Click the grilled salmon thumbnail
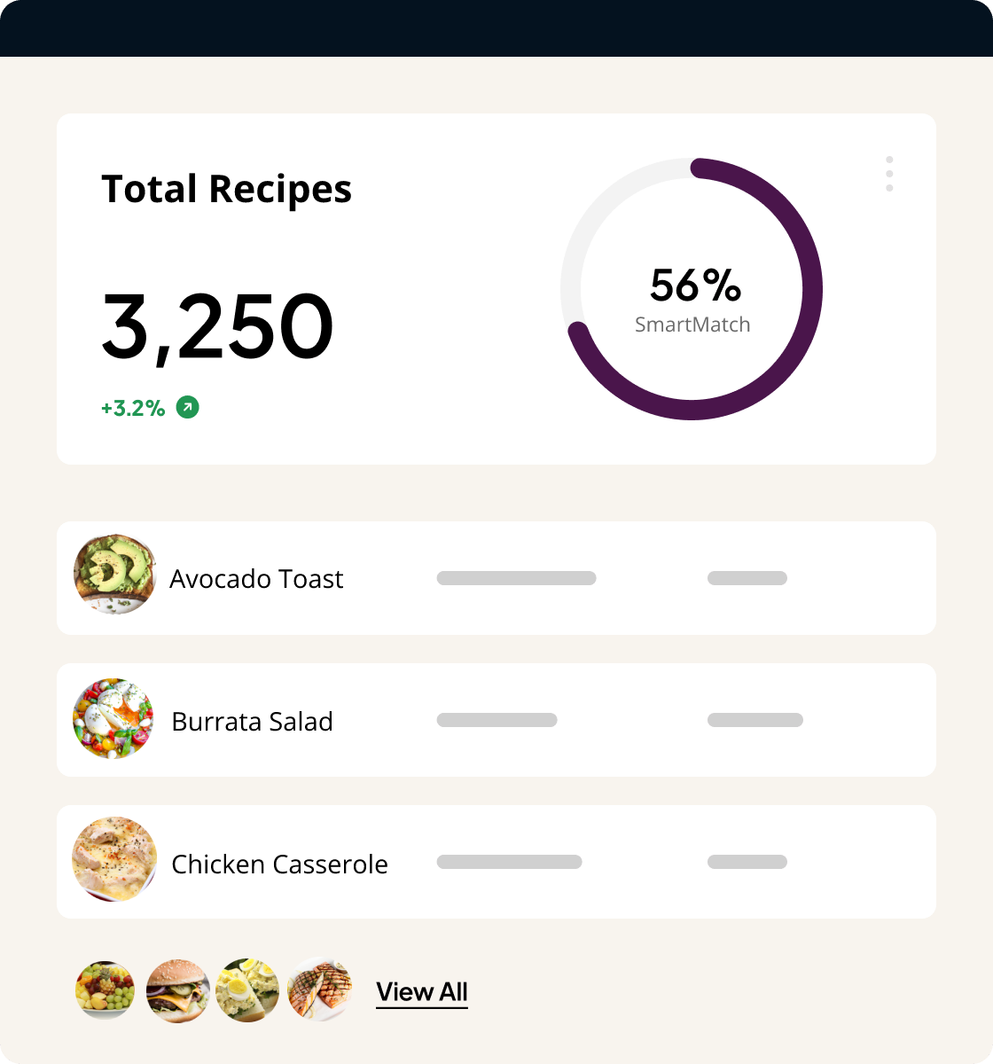The width and height of the screenshot is (993, 1064). 319,990
